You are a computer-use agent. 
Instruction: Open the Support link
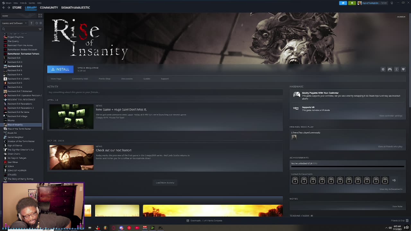(165, 79)
